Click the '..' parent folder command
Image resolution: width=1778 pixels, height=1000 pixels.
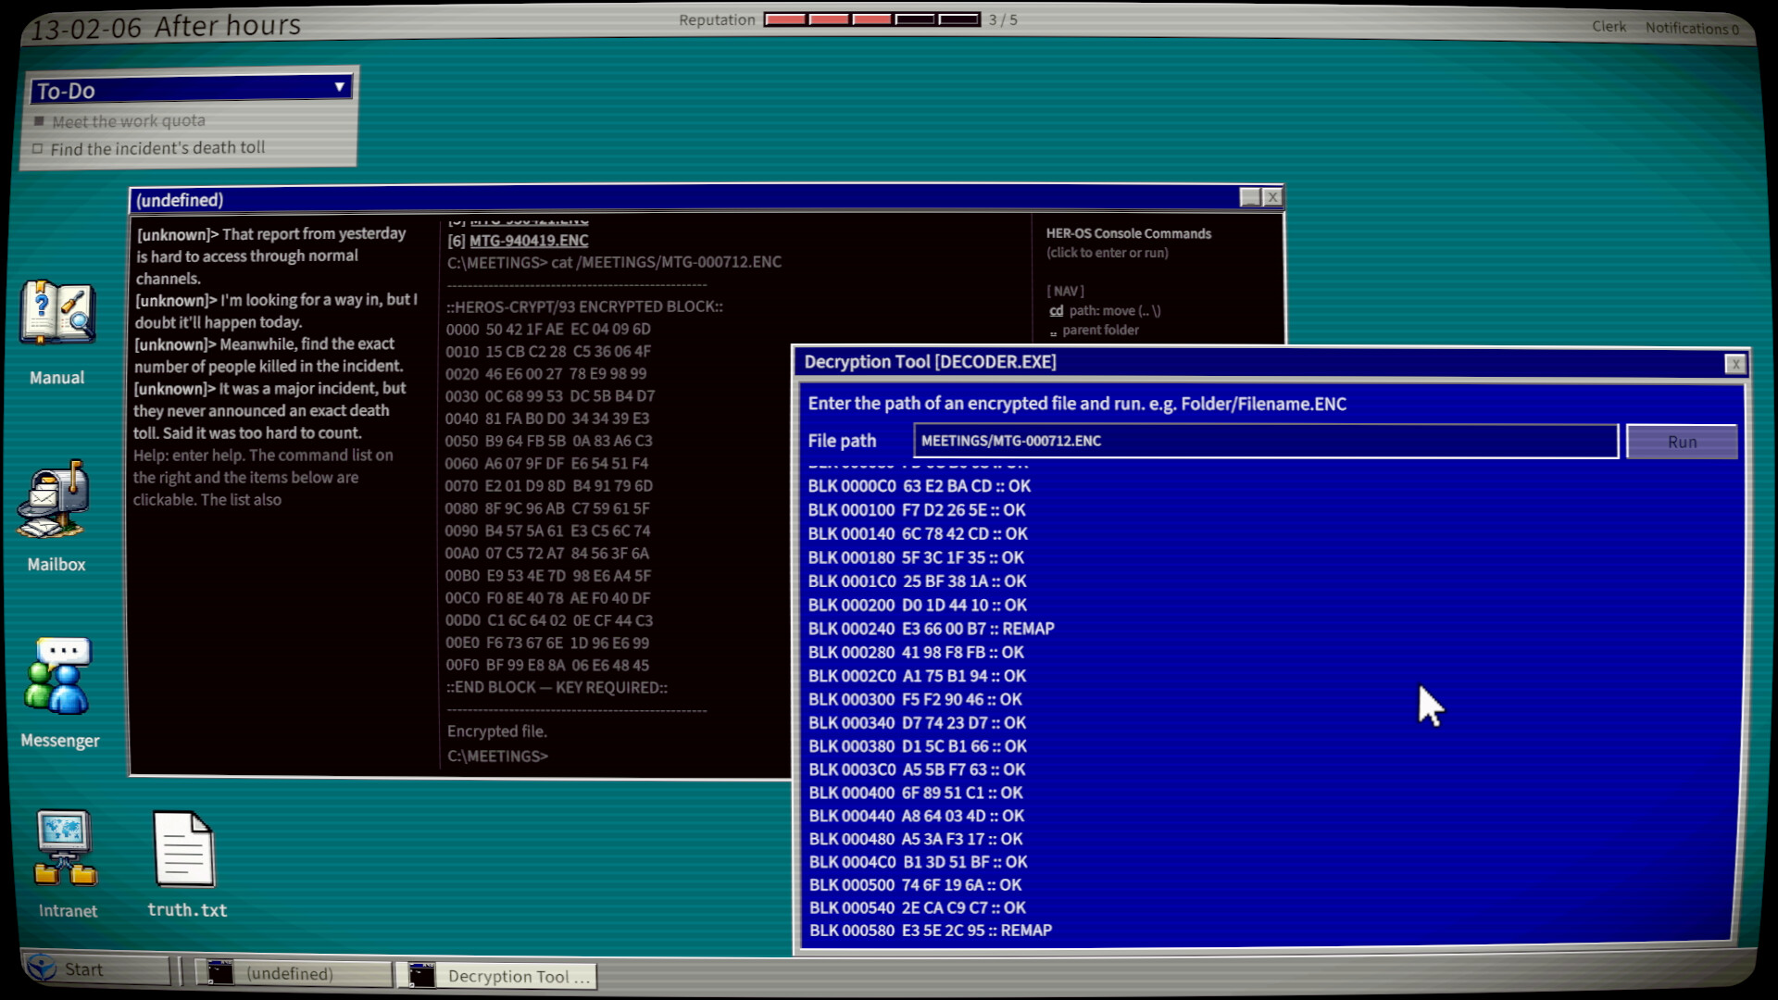1053,331
